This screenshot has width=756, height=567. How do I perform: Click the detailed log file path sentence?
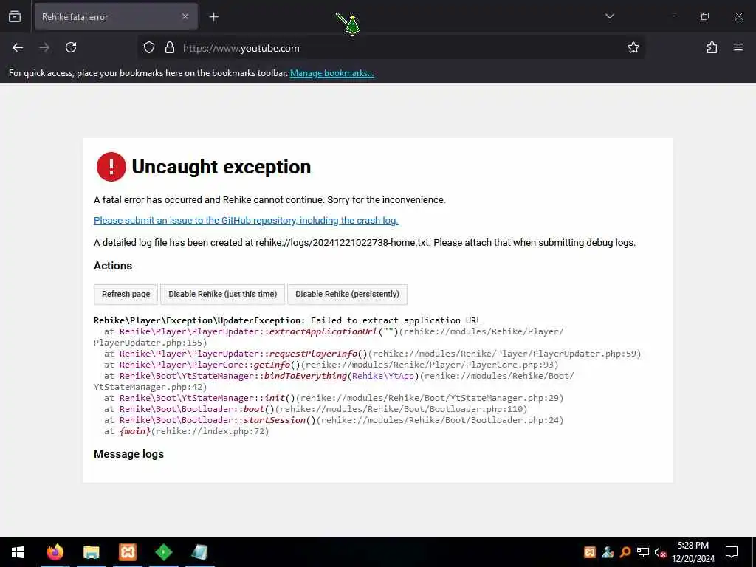(x=365, y=242)
